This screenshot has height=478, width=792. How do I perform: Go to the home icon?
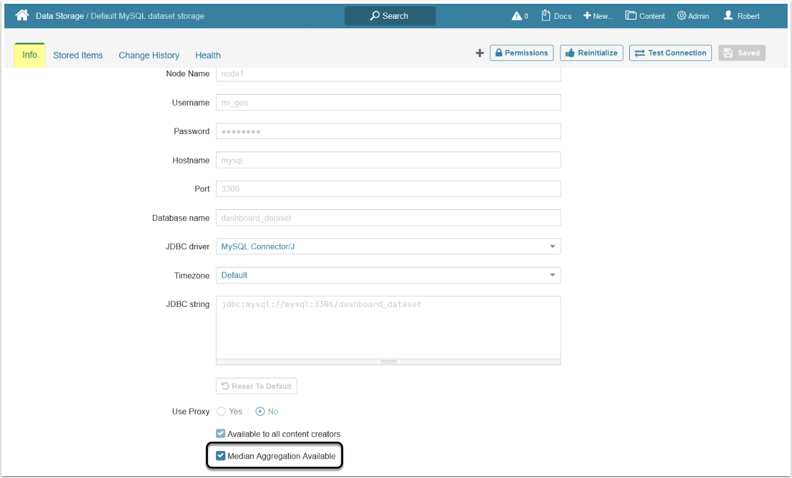click(x=22, y=15)
